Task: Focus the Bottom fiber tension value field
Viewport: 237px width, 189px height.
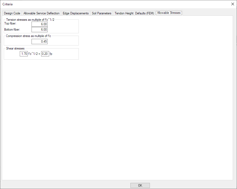Action: pyautogui.click(x=40, y=30)
